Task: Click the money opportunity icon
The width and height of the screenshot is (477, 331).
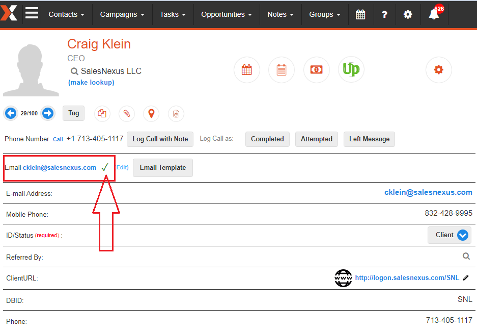Action: 316,70
